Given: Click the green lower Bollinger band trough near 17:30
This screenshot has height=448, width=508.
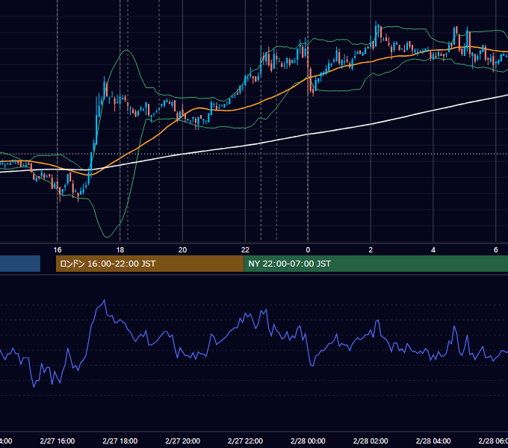Looking at the screenshot, I should pyautogui.click(x=107, y=237).
